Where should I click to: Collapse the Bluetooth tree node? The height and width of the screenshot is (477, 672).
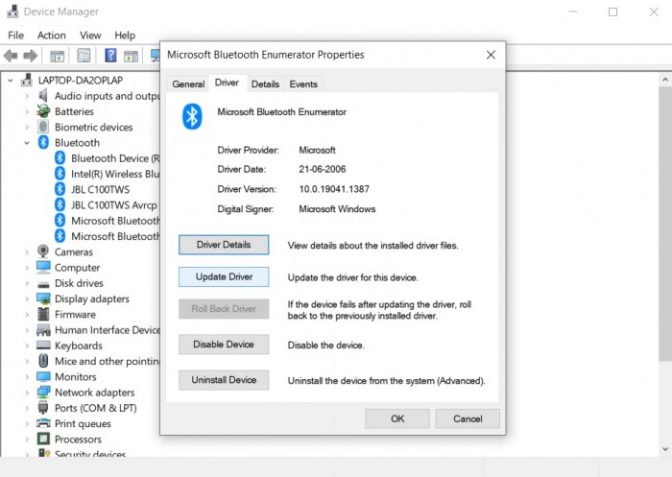click(27, 143)
